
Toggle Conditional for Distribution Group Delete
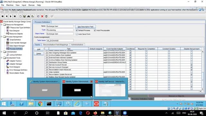pos(130,62)
